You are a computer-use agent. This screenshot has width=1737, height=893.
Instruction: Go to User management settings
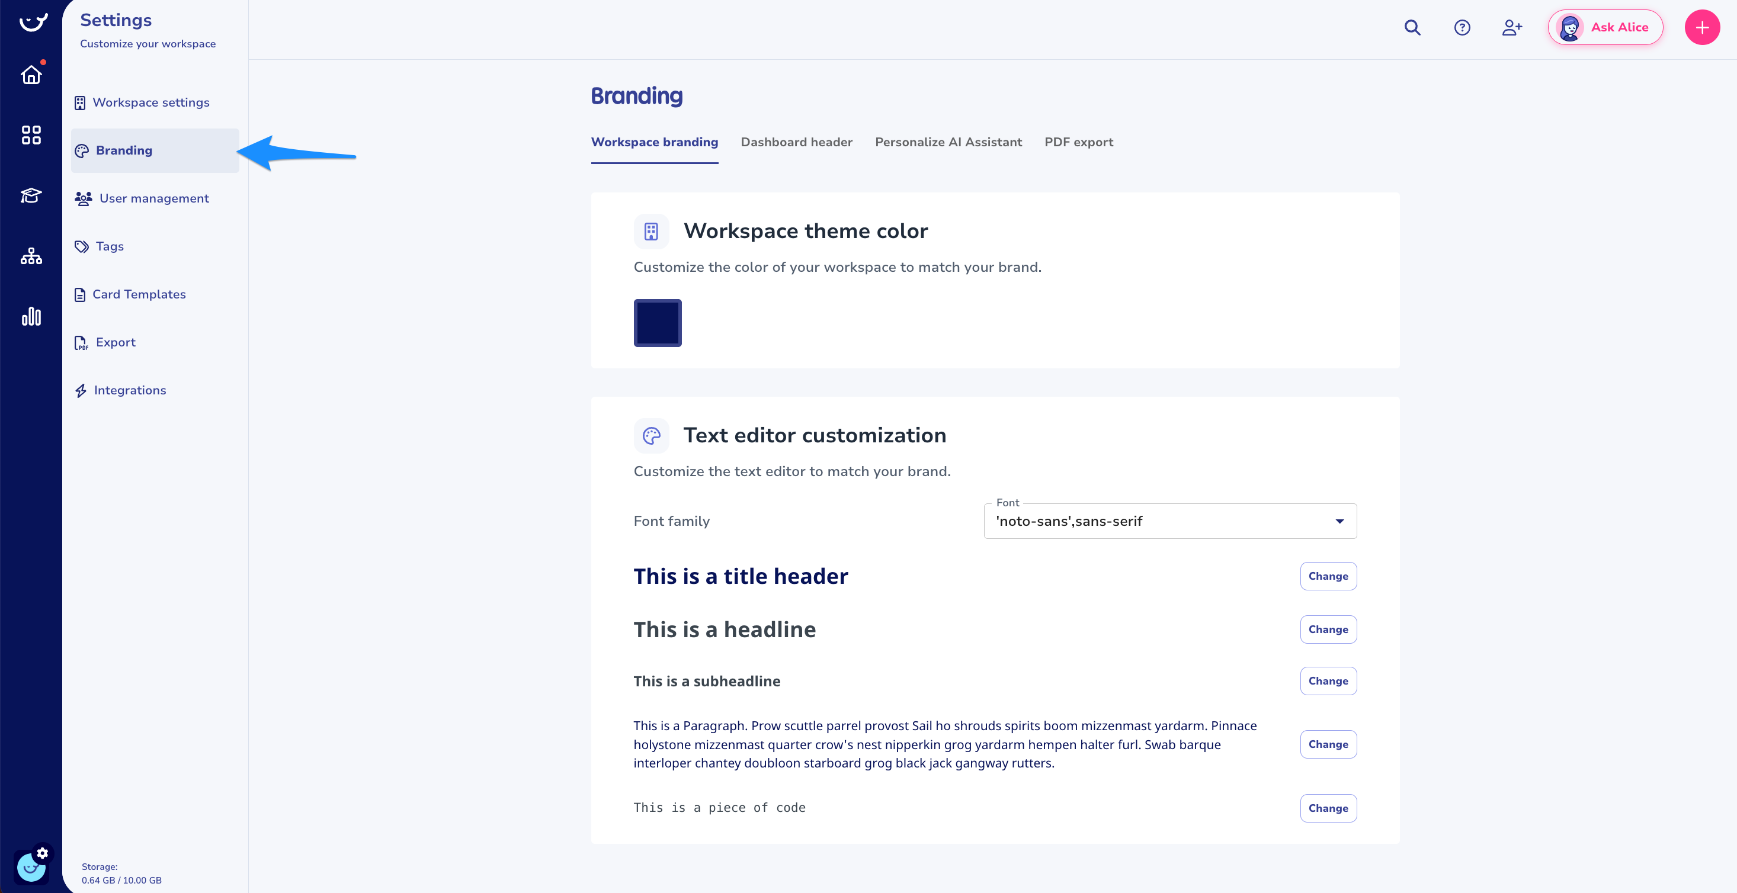154,198
